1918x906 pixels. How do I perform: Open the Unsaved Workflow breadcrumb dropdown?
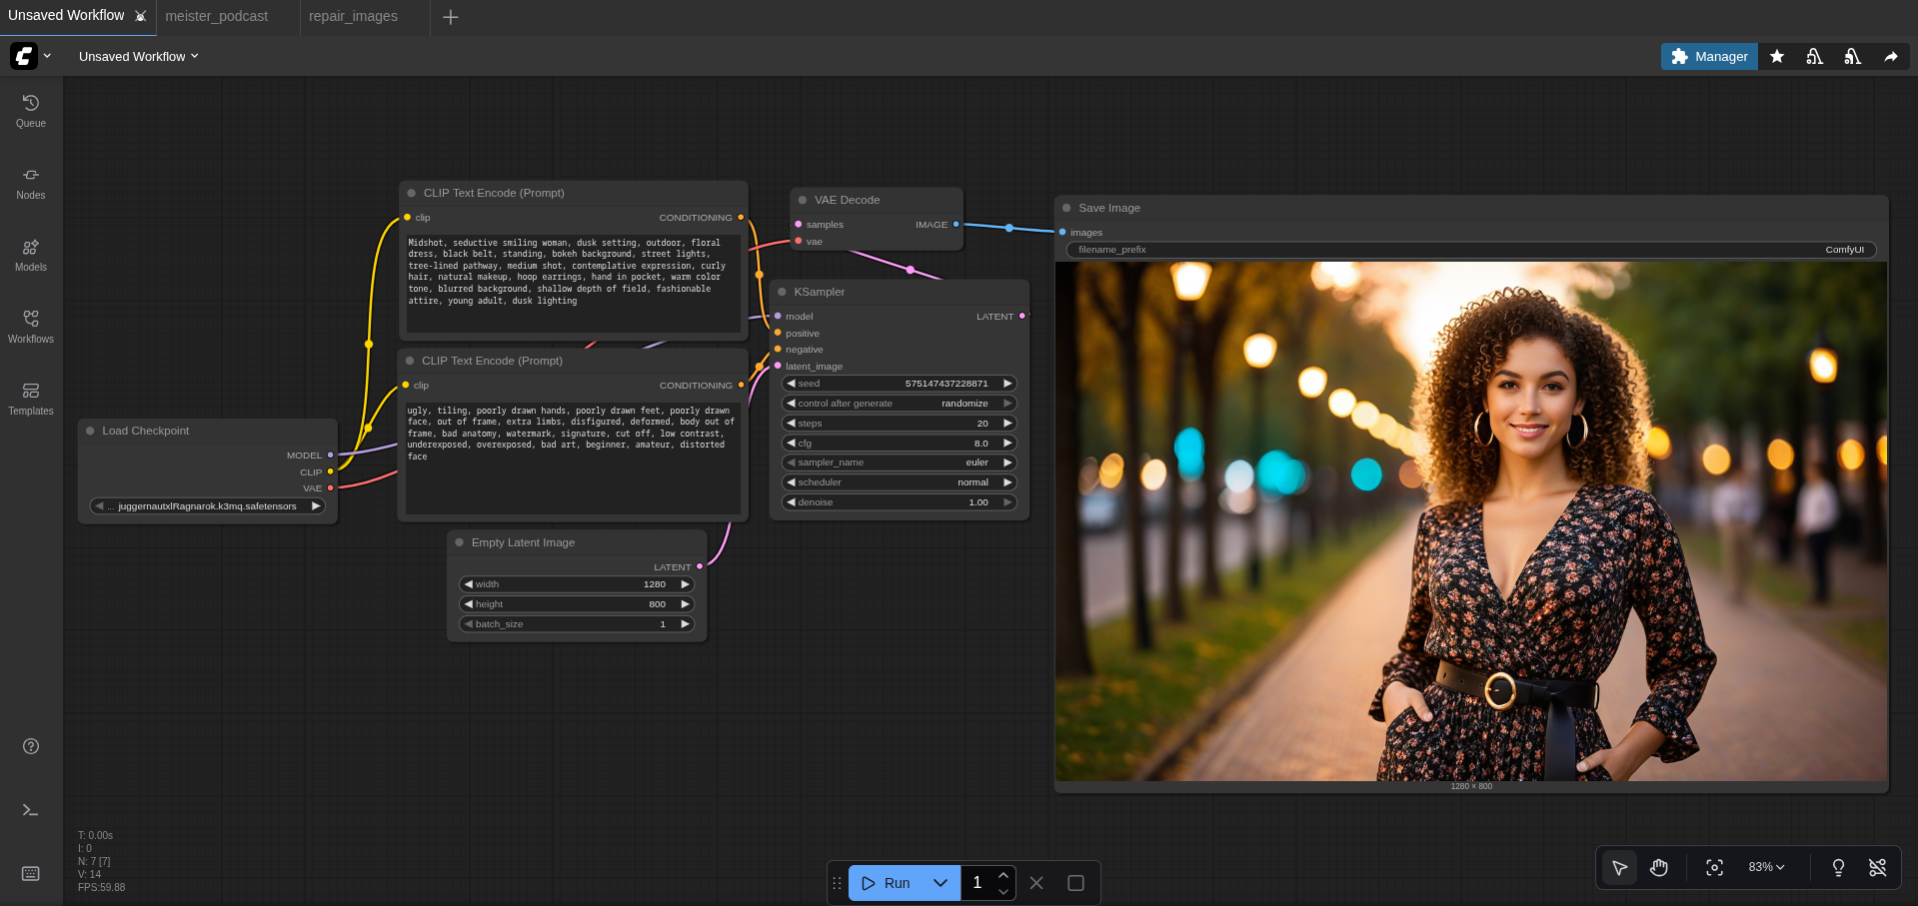[x=139, y=57]
